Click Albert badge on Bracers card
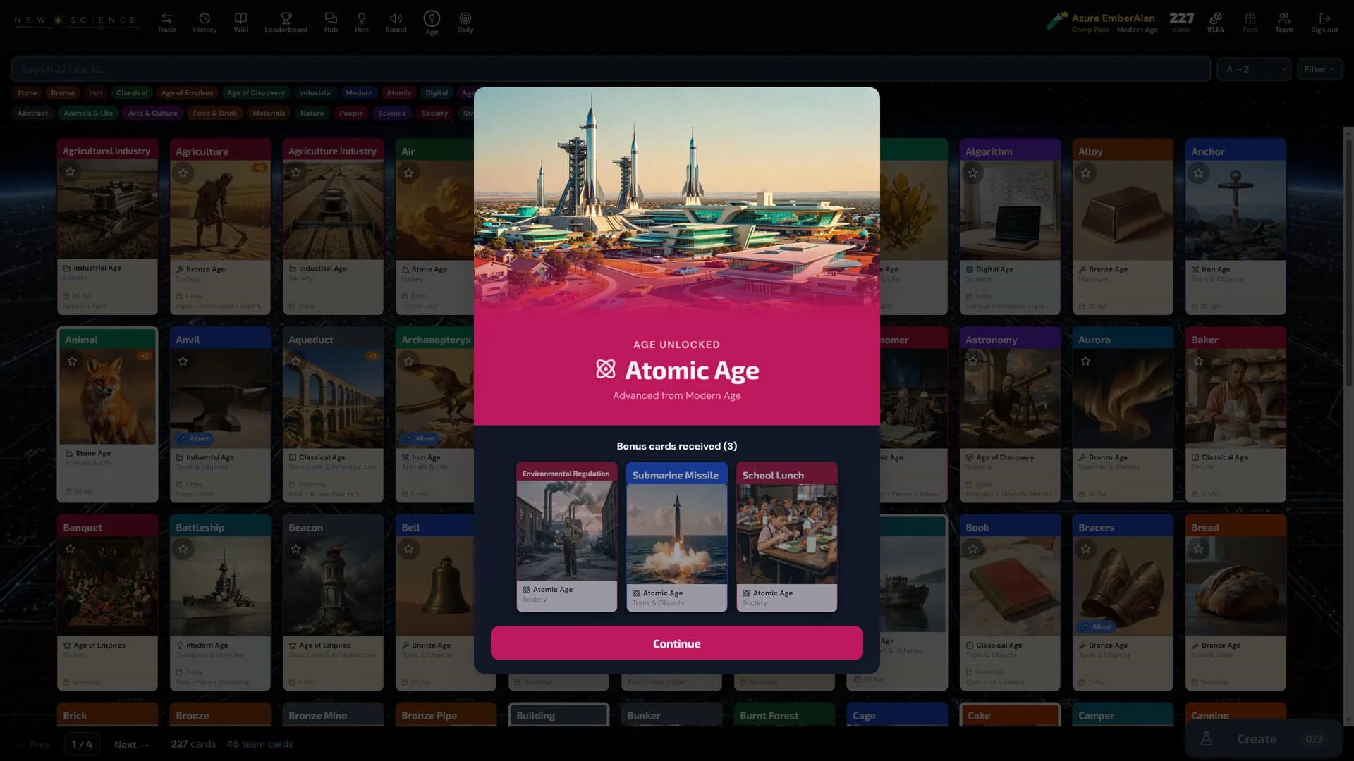1354x761 pixels. (x=1097, y=626)
